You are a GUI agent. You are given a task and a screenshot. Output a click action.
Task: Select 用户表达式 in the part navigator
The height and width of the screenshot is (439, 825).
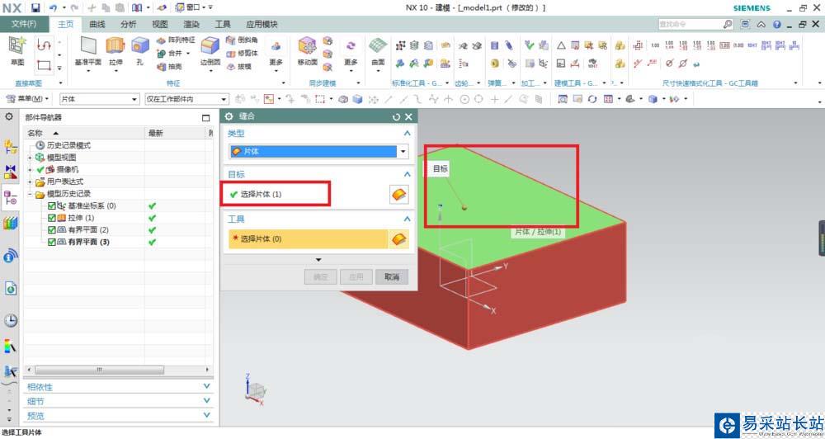(x=64, y=182)
